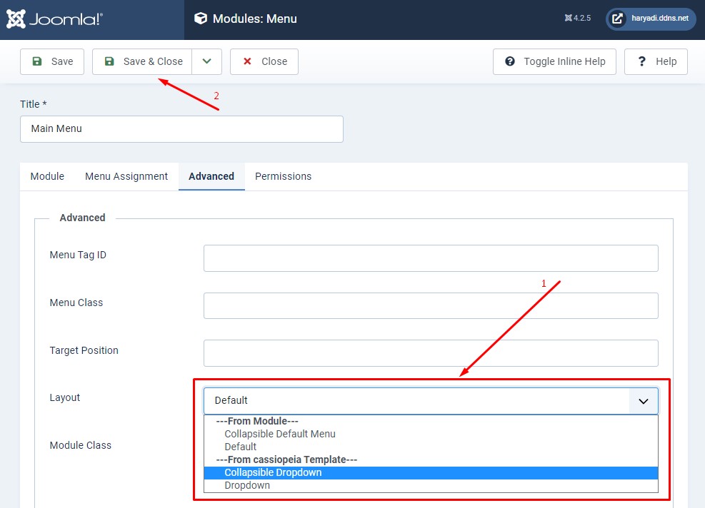Focus the Menu Class text field
Viewport: 705px width, 508px height.
[431, 305]
